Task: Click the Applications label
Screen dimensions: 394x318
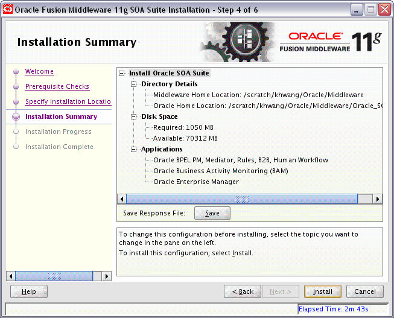Action: (x=162, y=149)
